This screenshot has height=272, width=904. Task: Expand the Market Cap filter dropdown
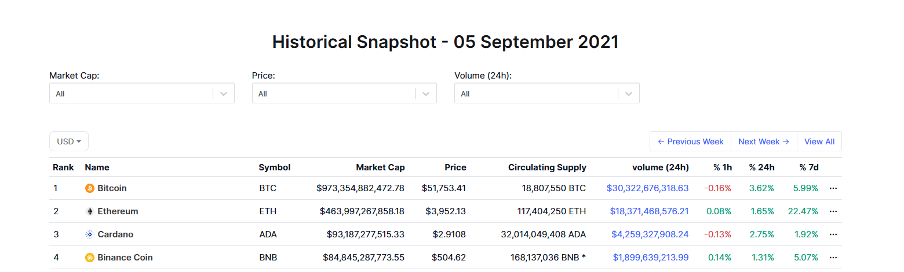point(224,94)
